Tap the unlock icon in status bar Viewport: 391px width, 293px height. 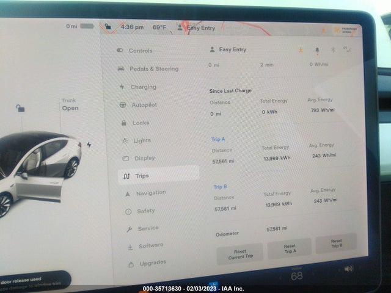coord(108,26)
